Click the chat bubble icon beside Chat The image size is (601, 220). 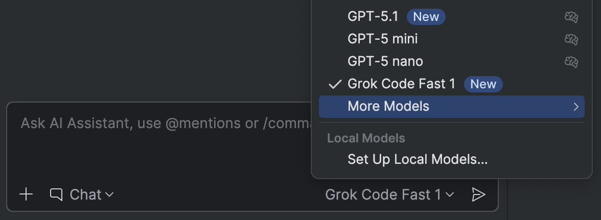[x=56, y=194]
